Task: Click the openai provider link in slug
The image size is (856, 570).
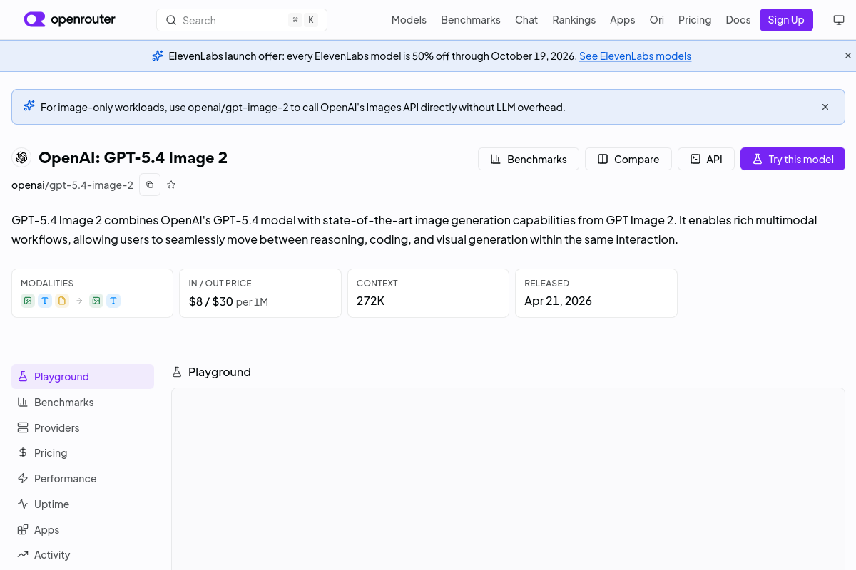Action: [x=28, y=185]
